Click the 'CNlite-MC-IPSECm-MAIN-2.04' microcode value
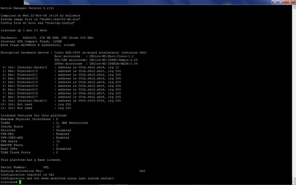The width and height of the screenshot is (296, 185). 113,64
